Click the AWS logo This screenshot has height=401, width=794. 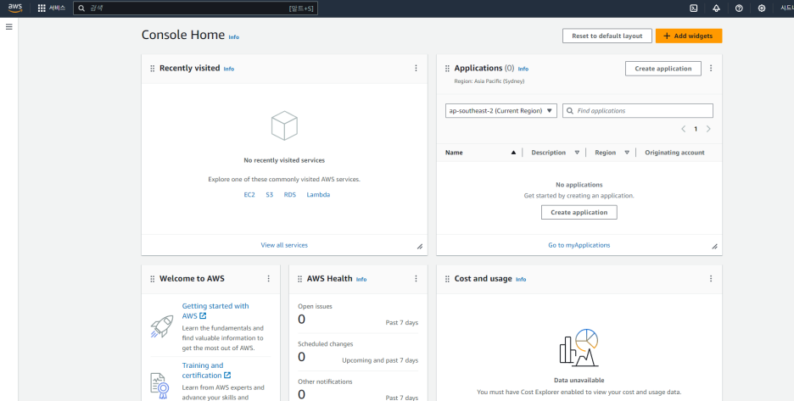coord(15,8)
